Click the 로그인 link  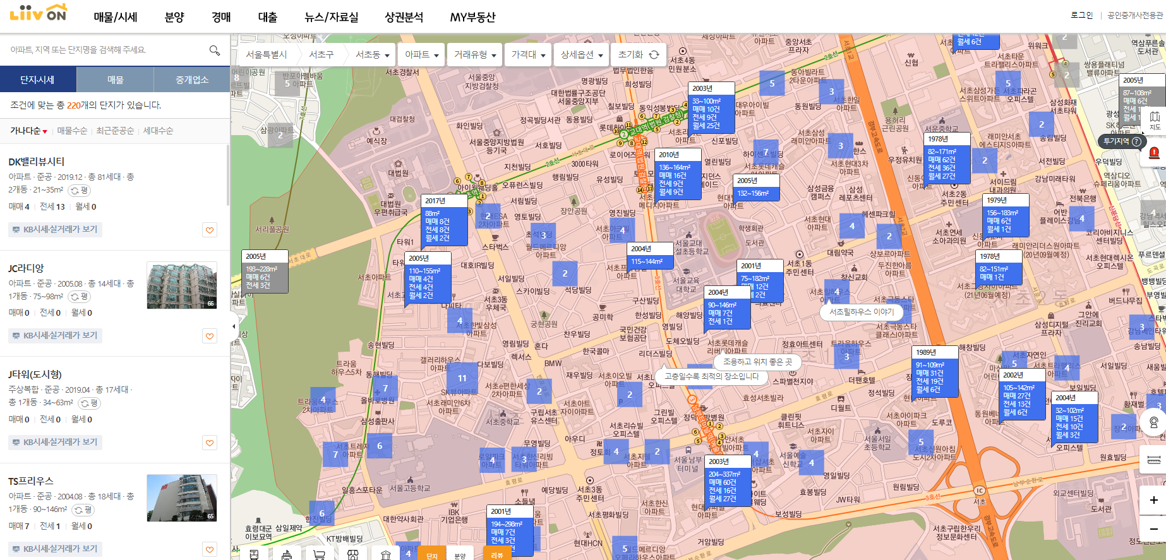click(1081, 15)
